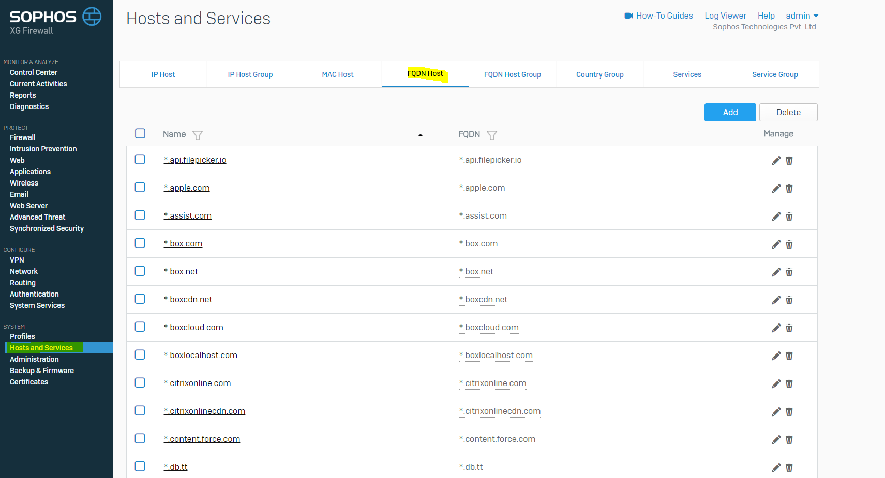Click the pencil icon for *.apple.com
The width and height of the screenshot is (885, 478).
click(776, 189)
